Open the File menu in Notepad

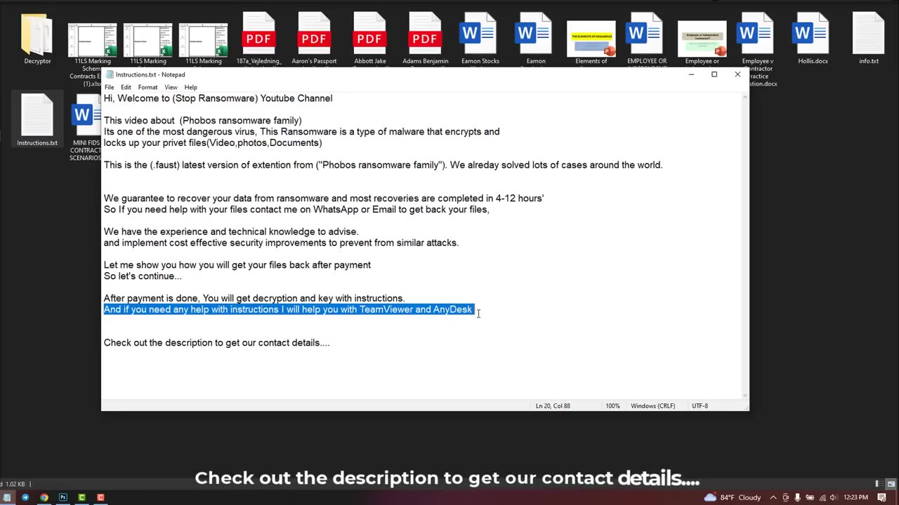pos(110,87)
